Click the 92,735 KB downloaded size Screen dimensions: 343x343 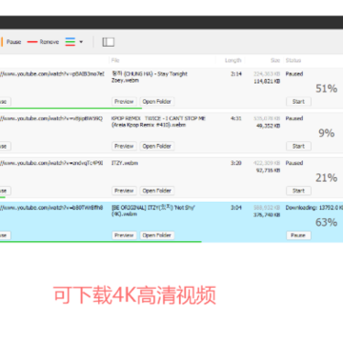[x=269, y=171]
